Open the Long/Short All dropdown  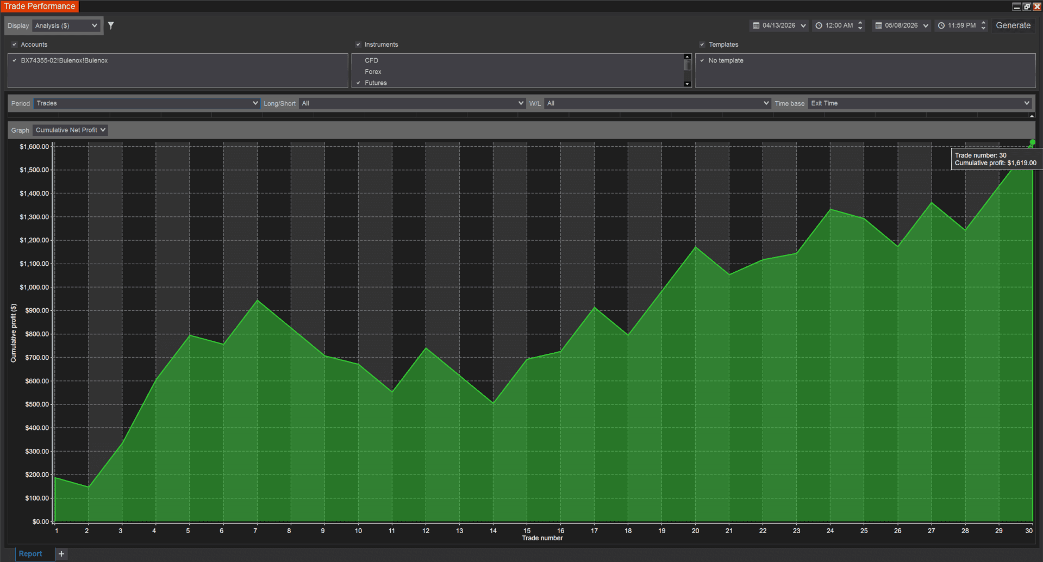pos(412,103)
